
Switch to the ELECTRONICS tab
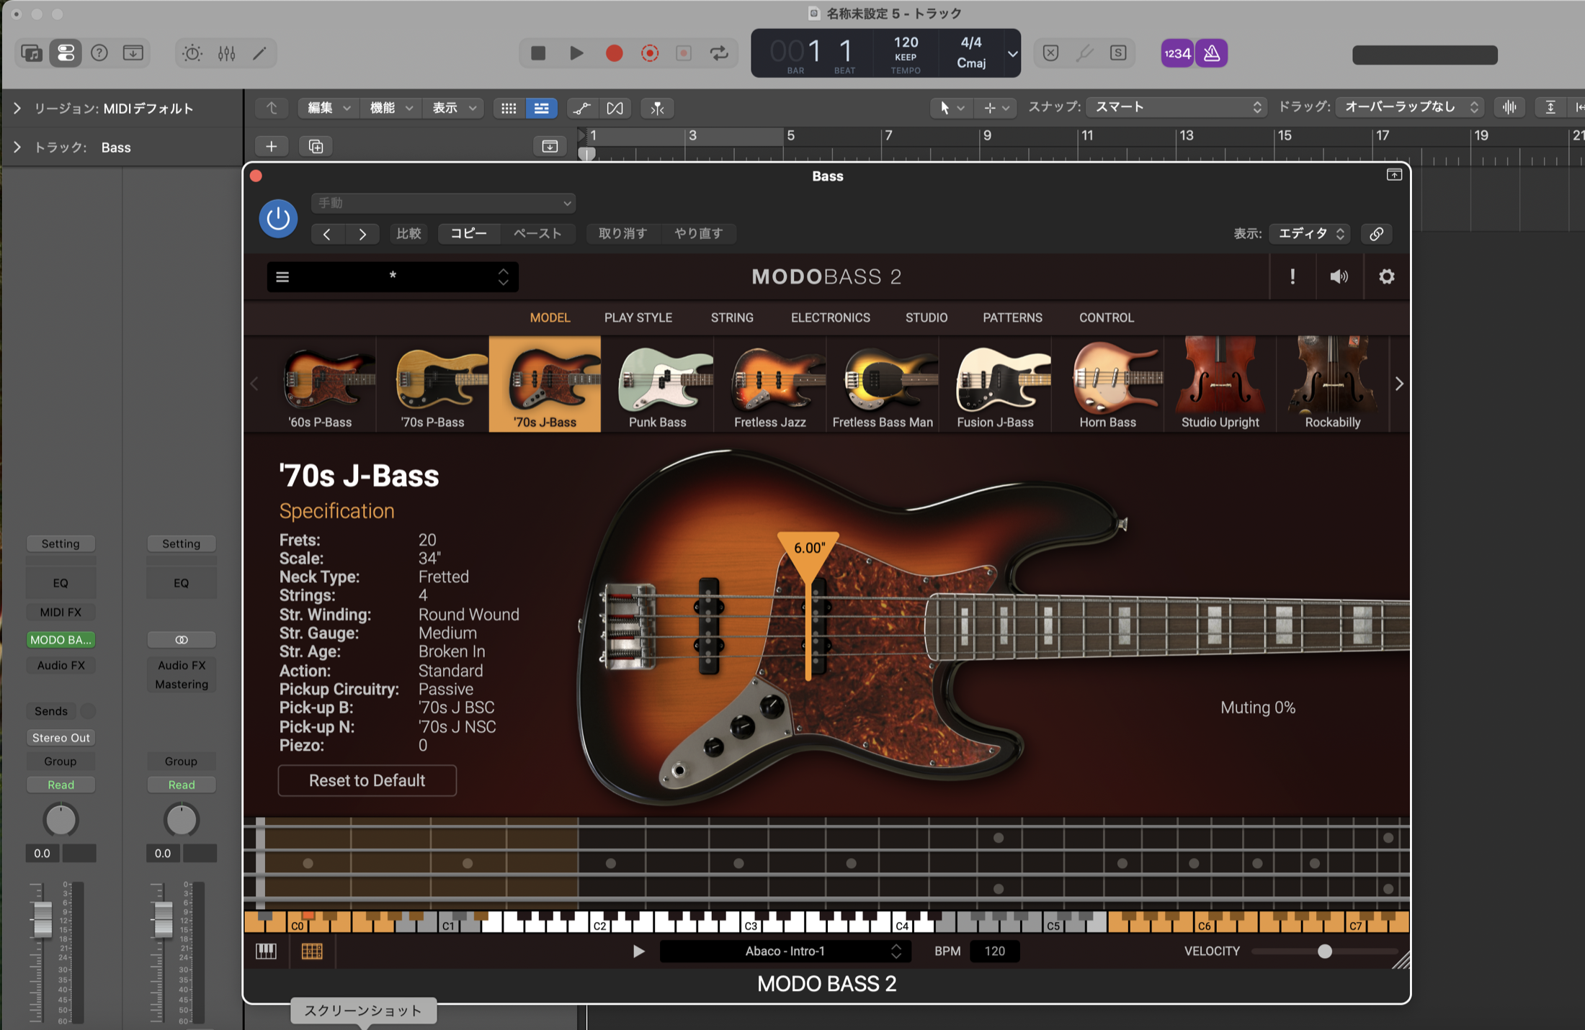[x=830, y=317]
